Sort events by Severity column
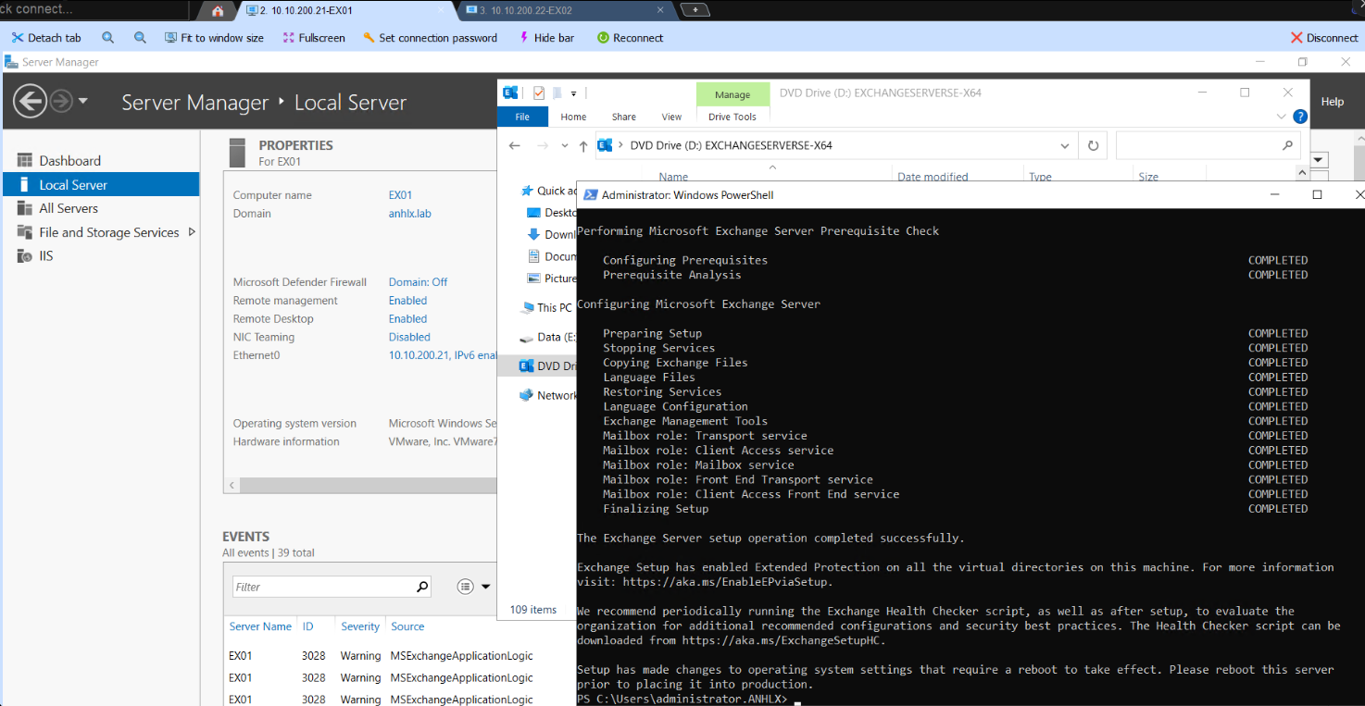The height and width of the screenshot is (706, 1365). [360, 626]
